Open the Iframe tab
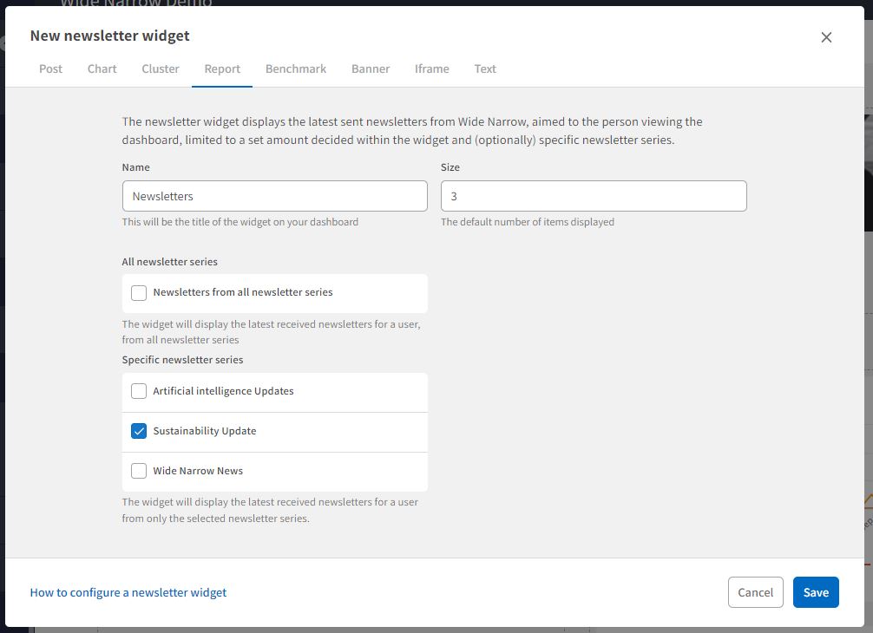 (431, 69)
